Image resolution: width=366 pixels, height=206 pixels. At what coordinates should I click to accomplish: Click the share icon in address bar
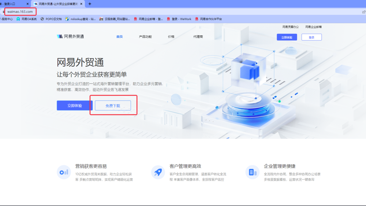coord(364,12)
